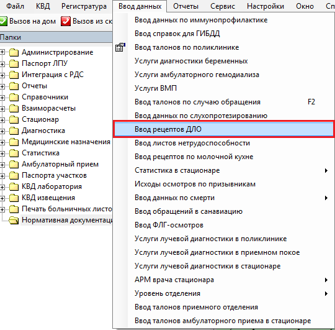
Task: Select the Администрирование folder icon
Action: 14,52
